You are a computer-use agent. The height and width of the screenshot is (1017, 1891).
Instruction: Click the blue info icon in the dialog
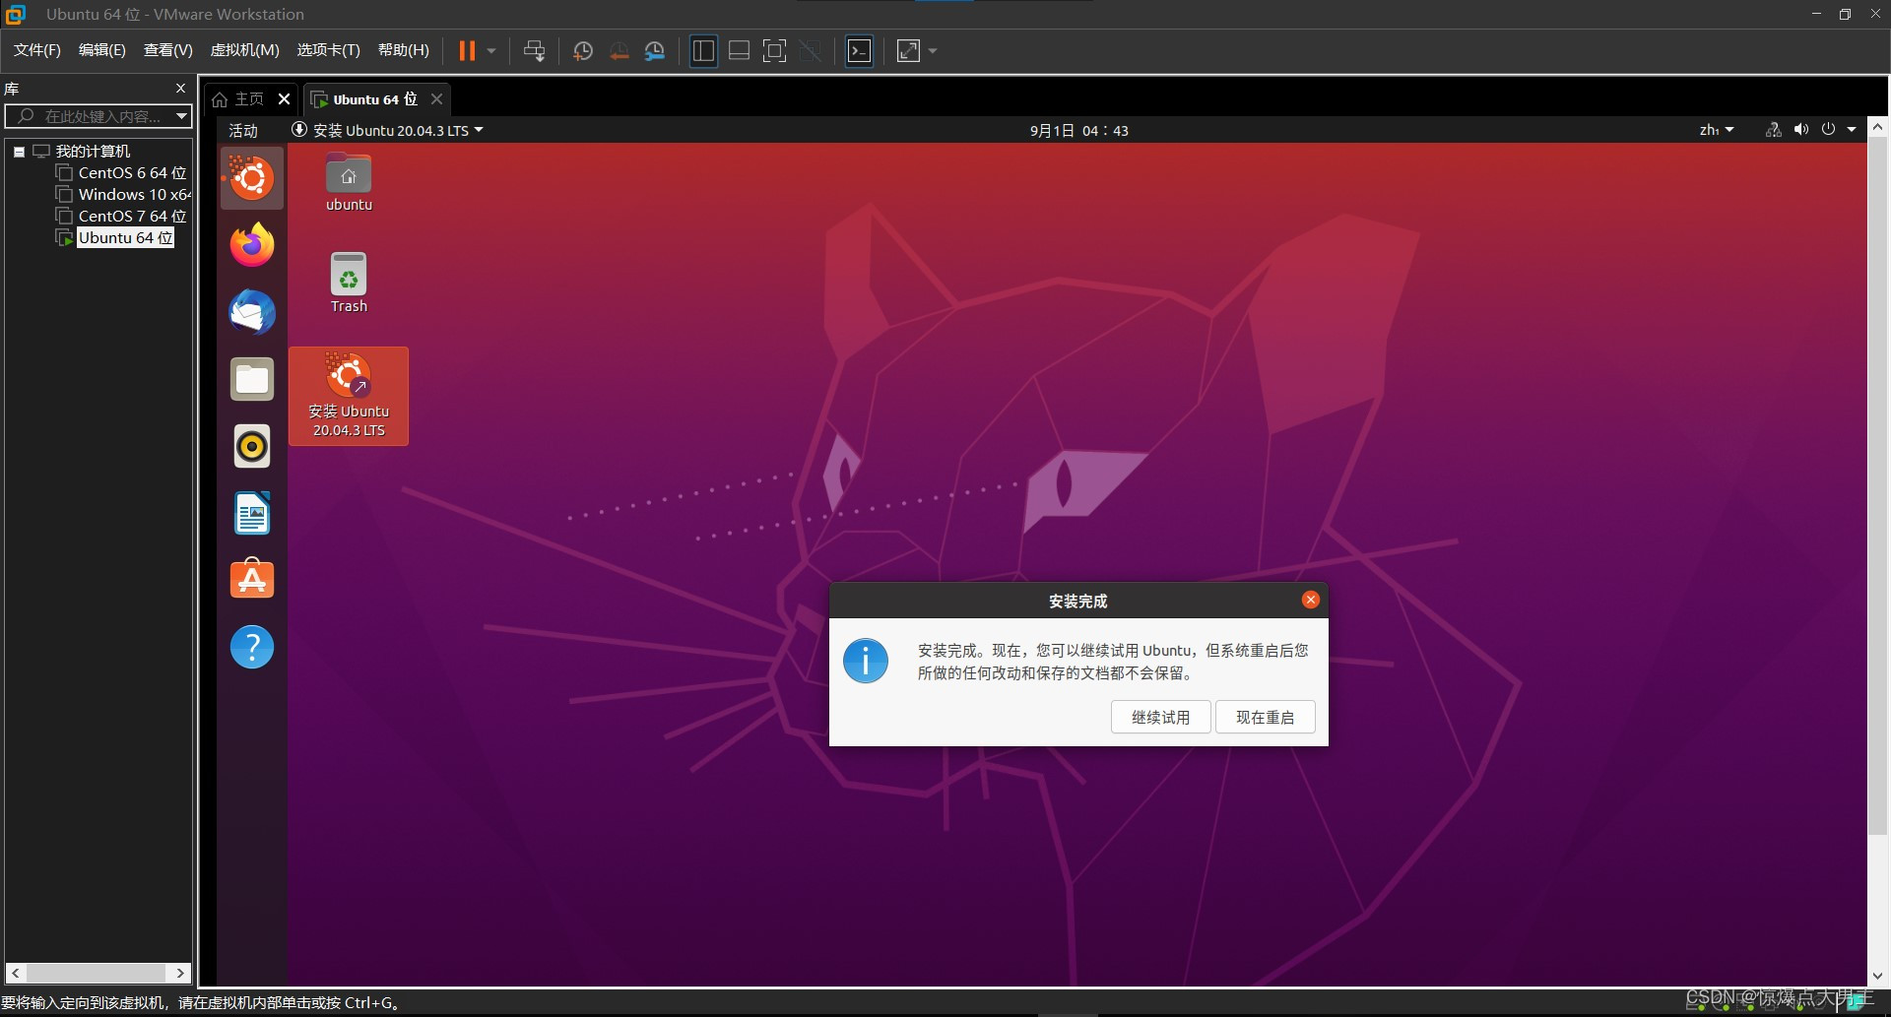click(866, 661)
